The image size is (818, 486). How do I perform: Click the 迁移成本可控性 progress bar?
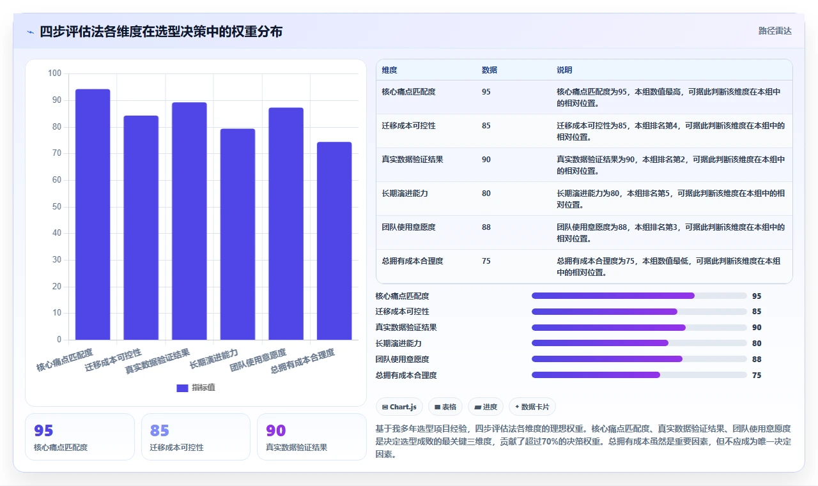tap(639, 312)
